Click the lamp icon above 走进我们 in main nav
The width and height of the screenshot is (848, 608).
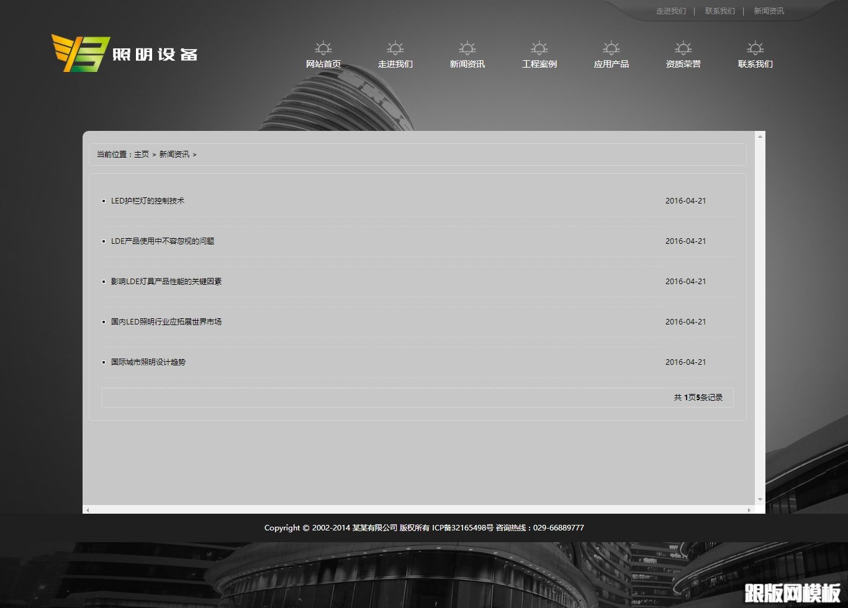click(x=395, y=48)
